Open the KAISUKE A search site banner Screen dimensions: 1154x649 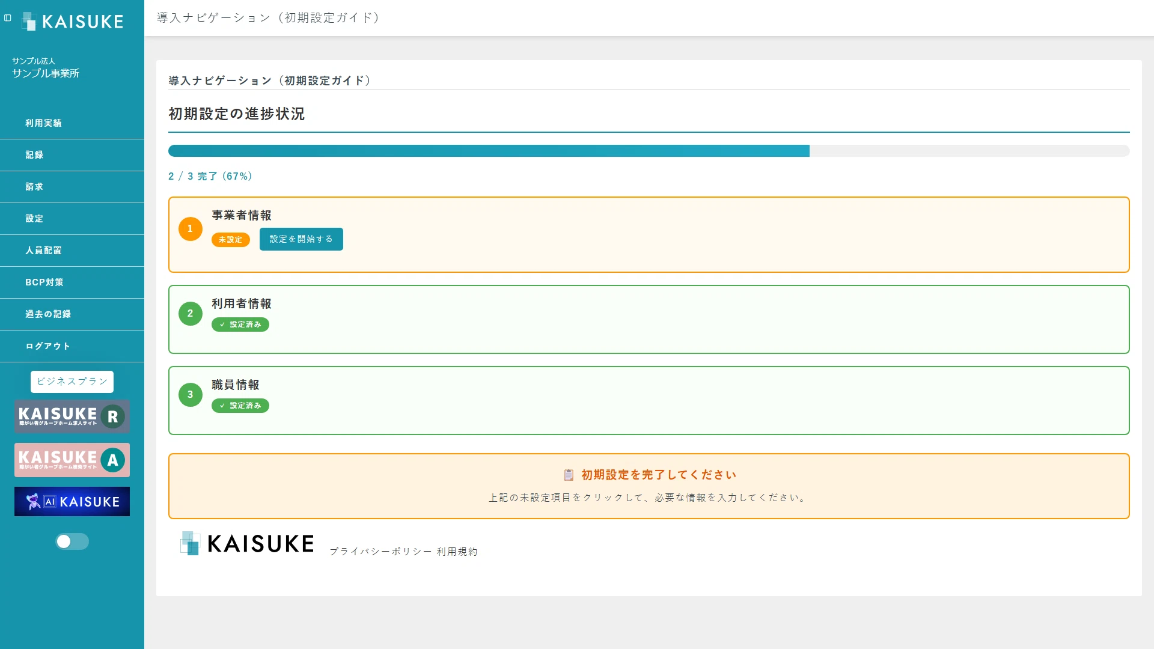point(72,460)
